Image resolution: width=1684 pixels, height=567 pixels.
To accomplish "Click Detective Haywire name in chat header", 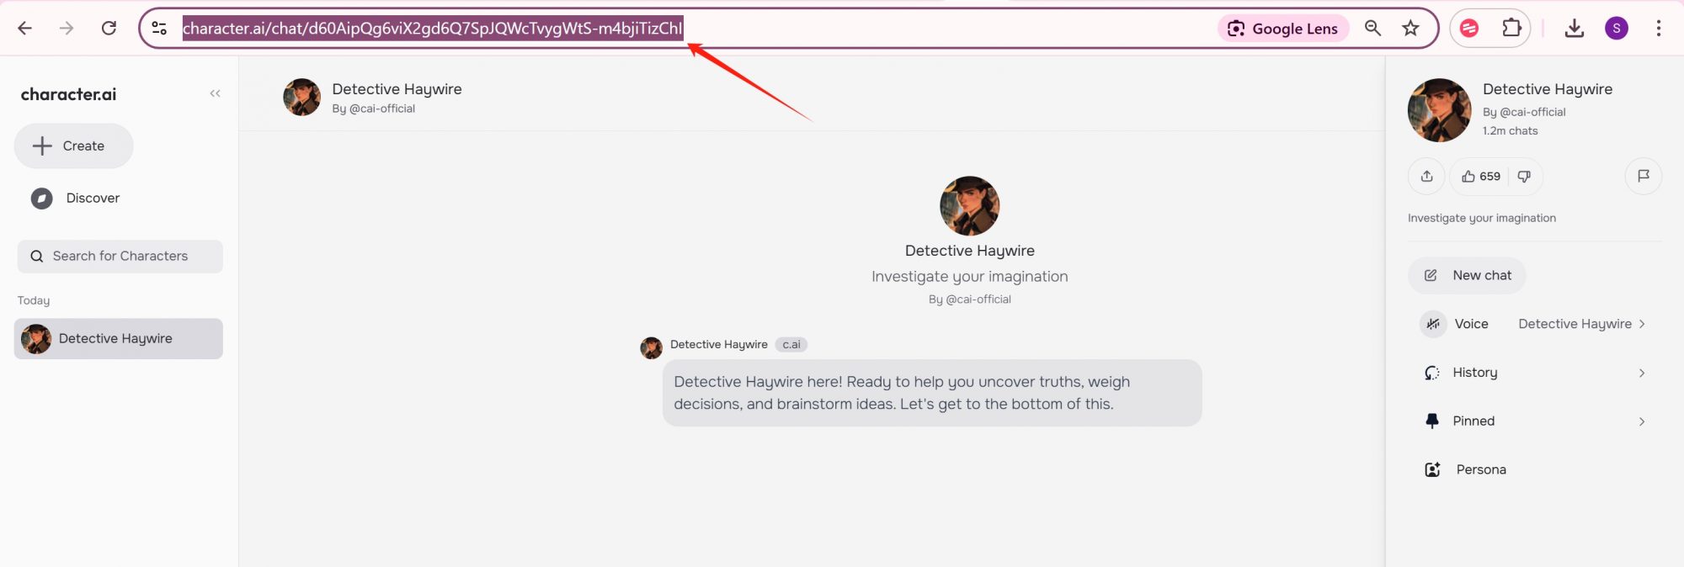I will pyautogui.click(x=397, y=89).
